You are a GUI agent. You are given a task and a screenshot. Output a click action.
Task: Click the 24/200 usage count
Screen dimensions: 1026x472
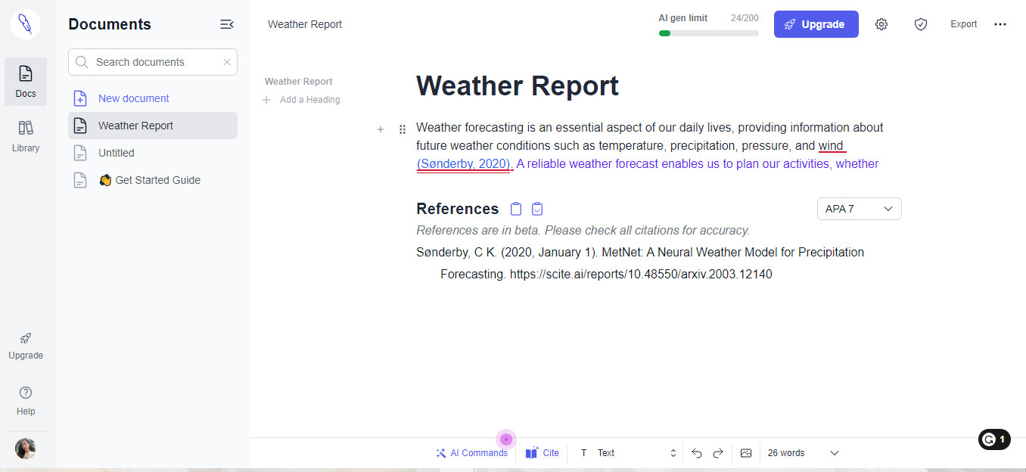[745, 17]
